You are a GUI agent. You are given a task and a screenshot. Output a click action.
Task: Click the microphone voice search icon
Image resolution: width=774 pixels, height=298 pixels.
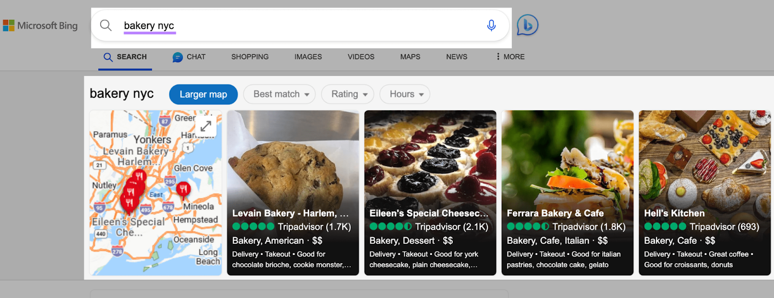coord(491,26)
